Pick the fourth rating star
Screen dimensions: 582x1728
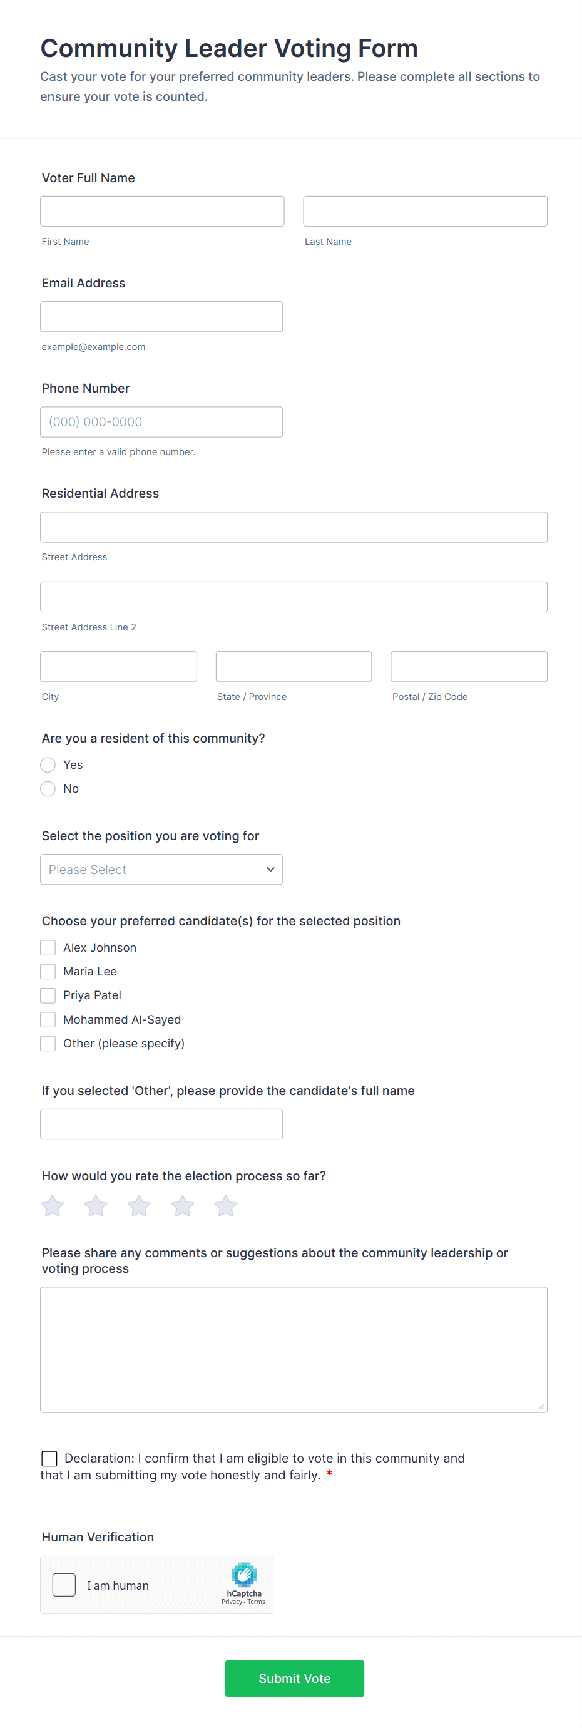(x=182, y=1205)
